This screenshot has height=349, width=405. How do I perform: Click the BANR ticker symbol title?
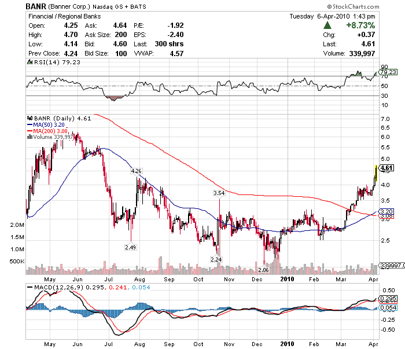36,6
